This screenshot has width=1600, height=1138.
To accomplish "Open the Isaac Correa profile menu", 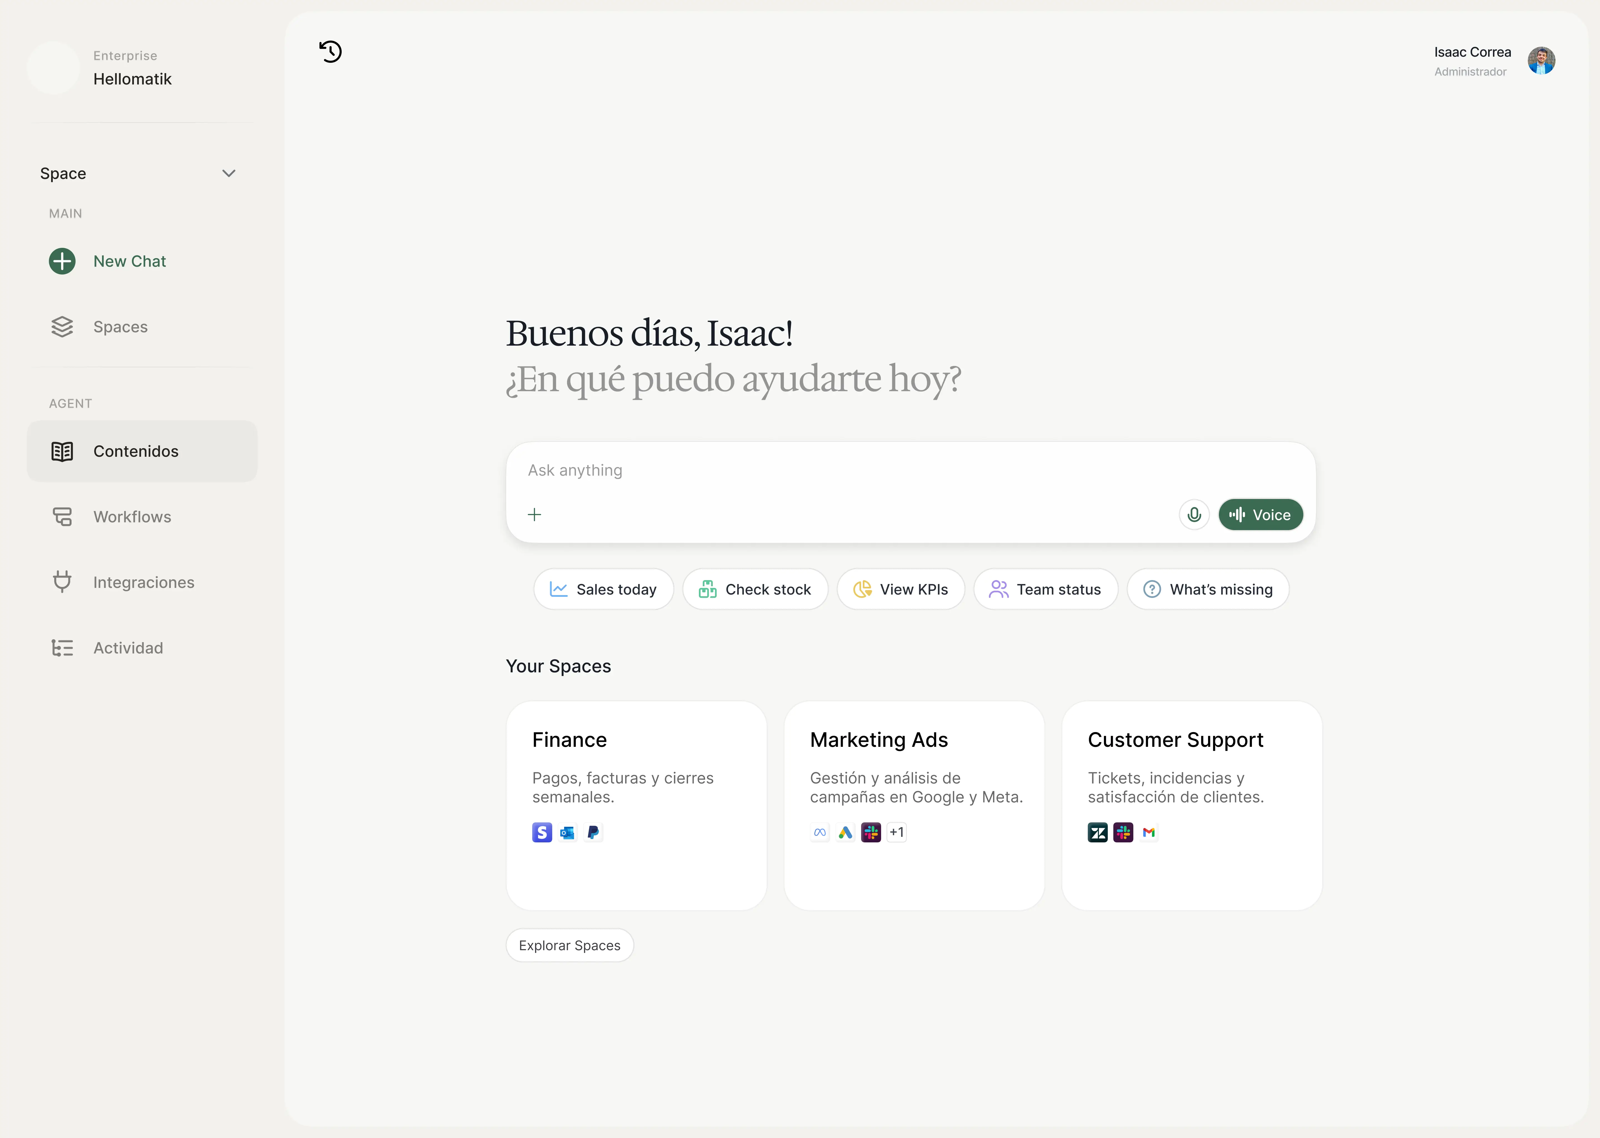I will [x=1542, y=60].
